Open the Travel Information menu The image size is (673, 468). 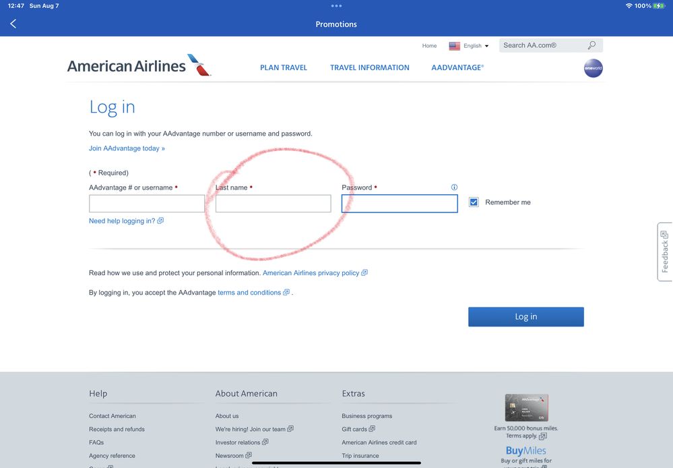369,67
